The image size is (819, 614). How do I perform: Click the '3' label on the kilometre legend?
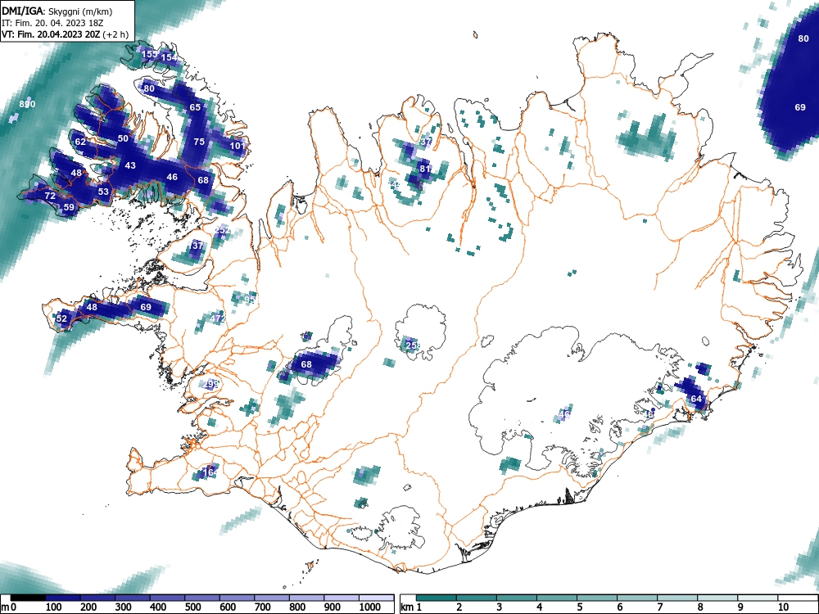click(499, 607)
